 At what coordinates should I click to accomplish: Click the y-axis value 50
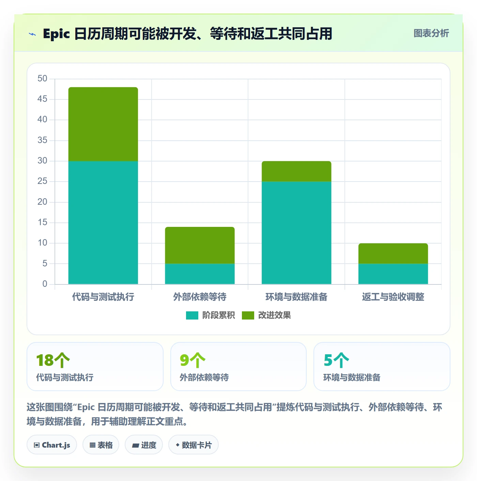[43, 79]
